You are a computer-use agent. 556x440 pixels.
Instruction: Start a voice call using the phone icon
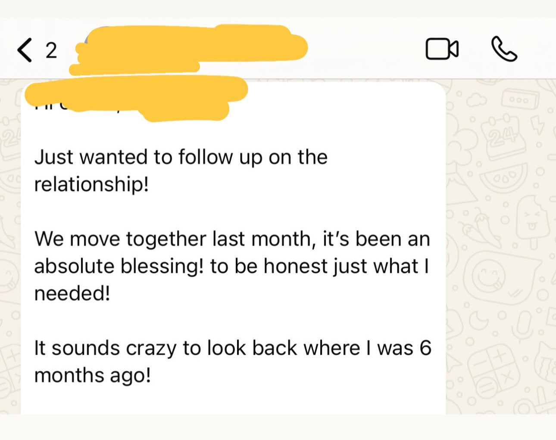(x=504, y=49)
